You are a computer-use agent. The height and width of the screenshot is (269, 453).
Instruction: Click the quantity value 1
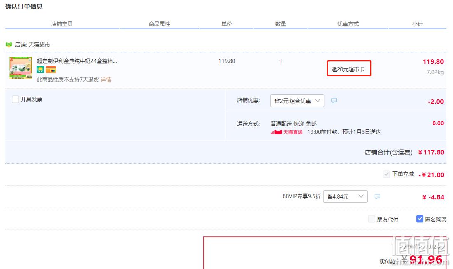[281, 61]
